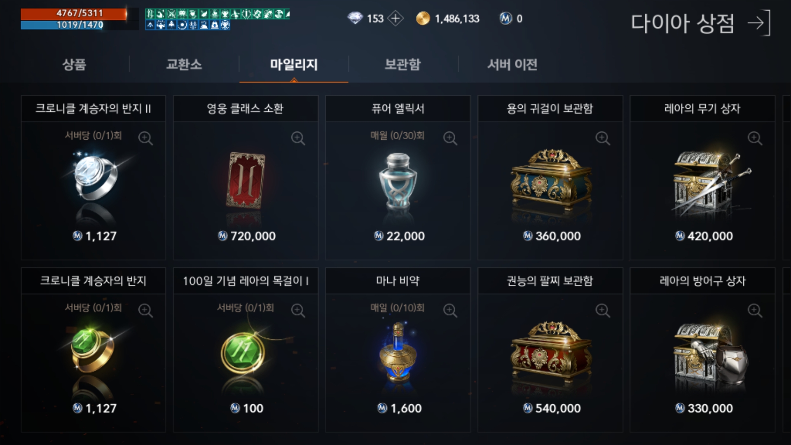This screenshot has height=445, width=791.
Task: Select the red hero class summon card
Action: 246,180
